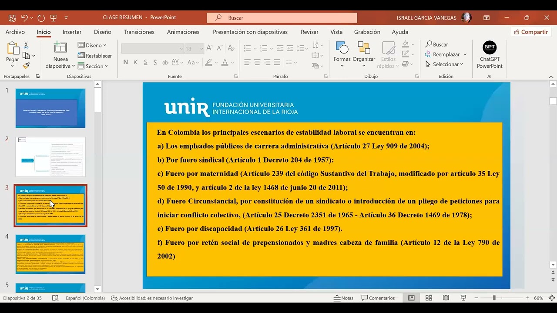This screenshot has width=557, height=313.
Task: Open Presentación con diapositivas tab
Action: tap(250, 32)
